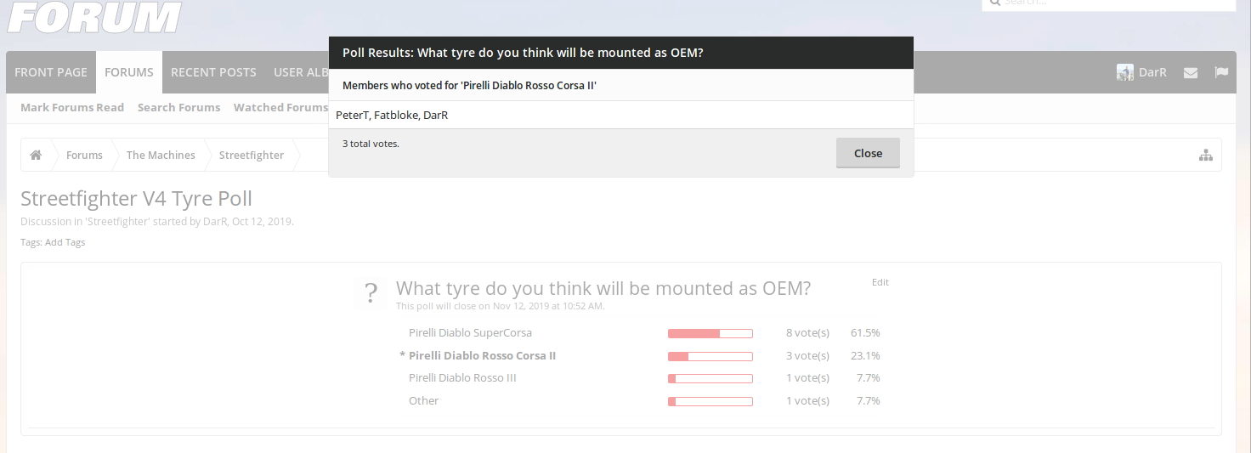Click the DarR avatar thumbnail
This screenshot has width=1251, height=453.
click(1125, 72)
